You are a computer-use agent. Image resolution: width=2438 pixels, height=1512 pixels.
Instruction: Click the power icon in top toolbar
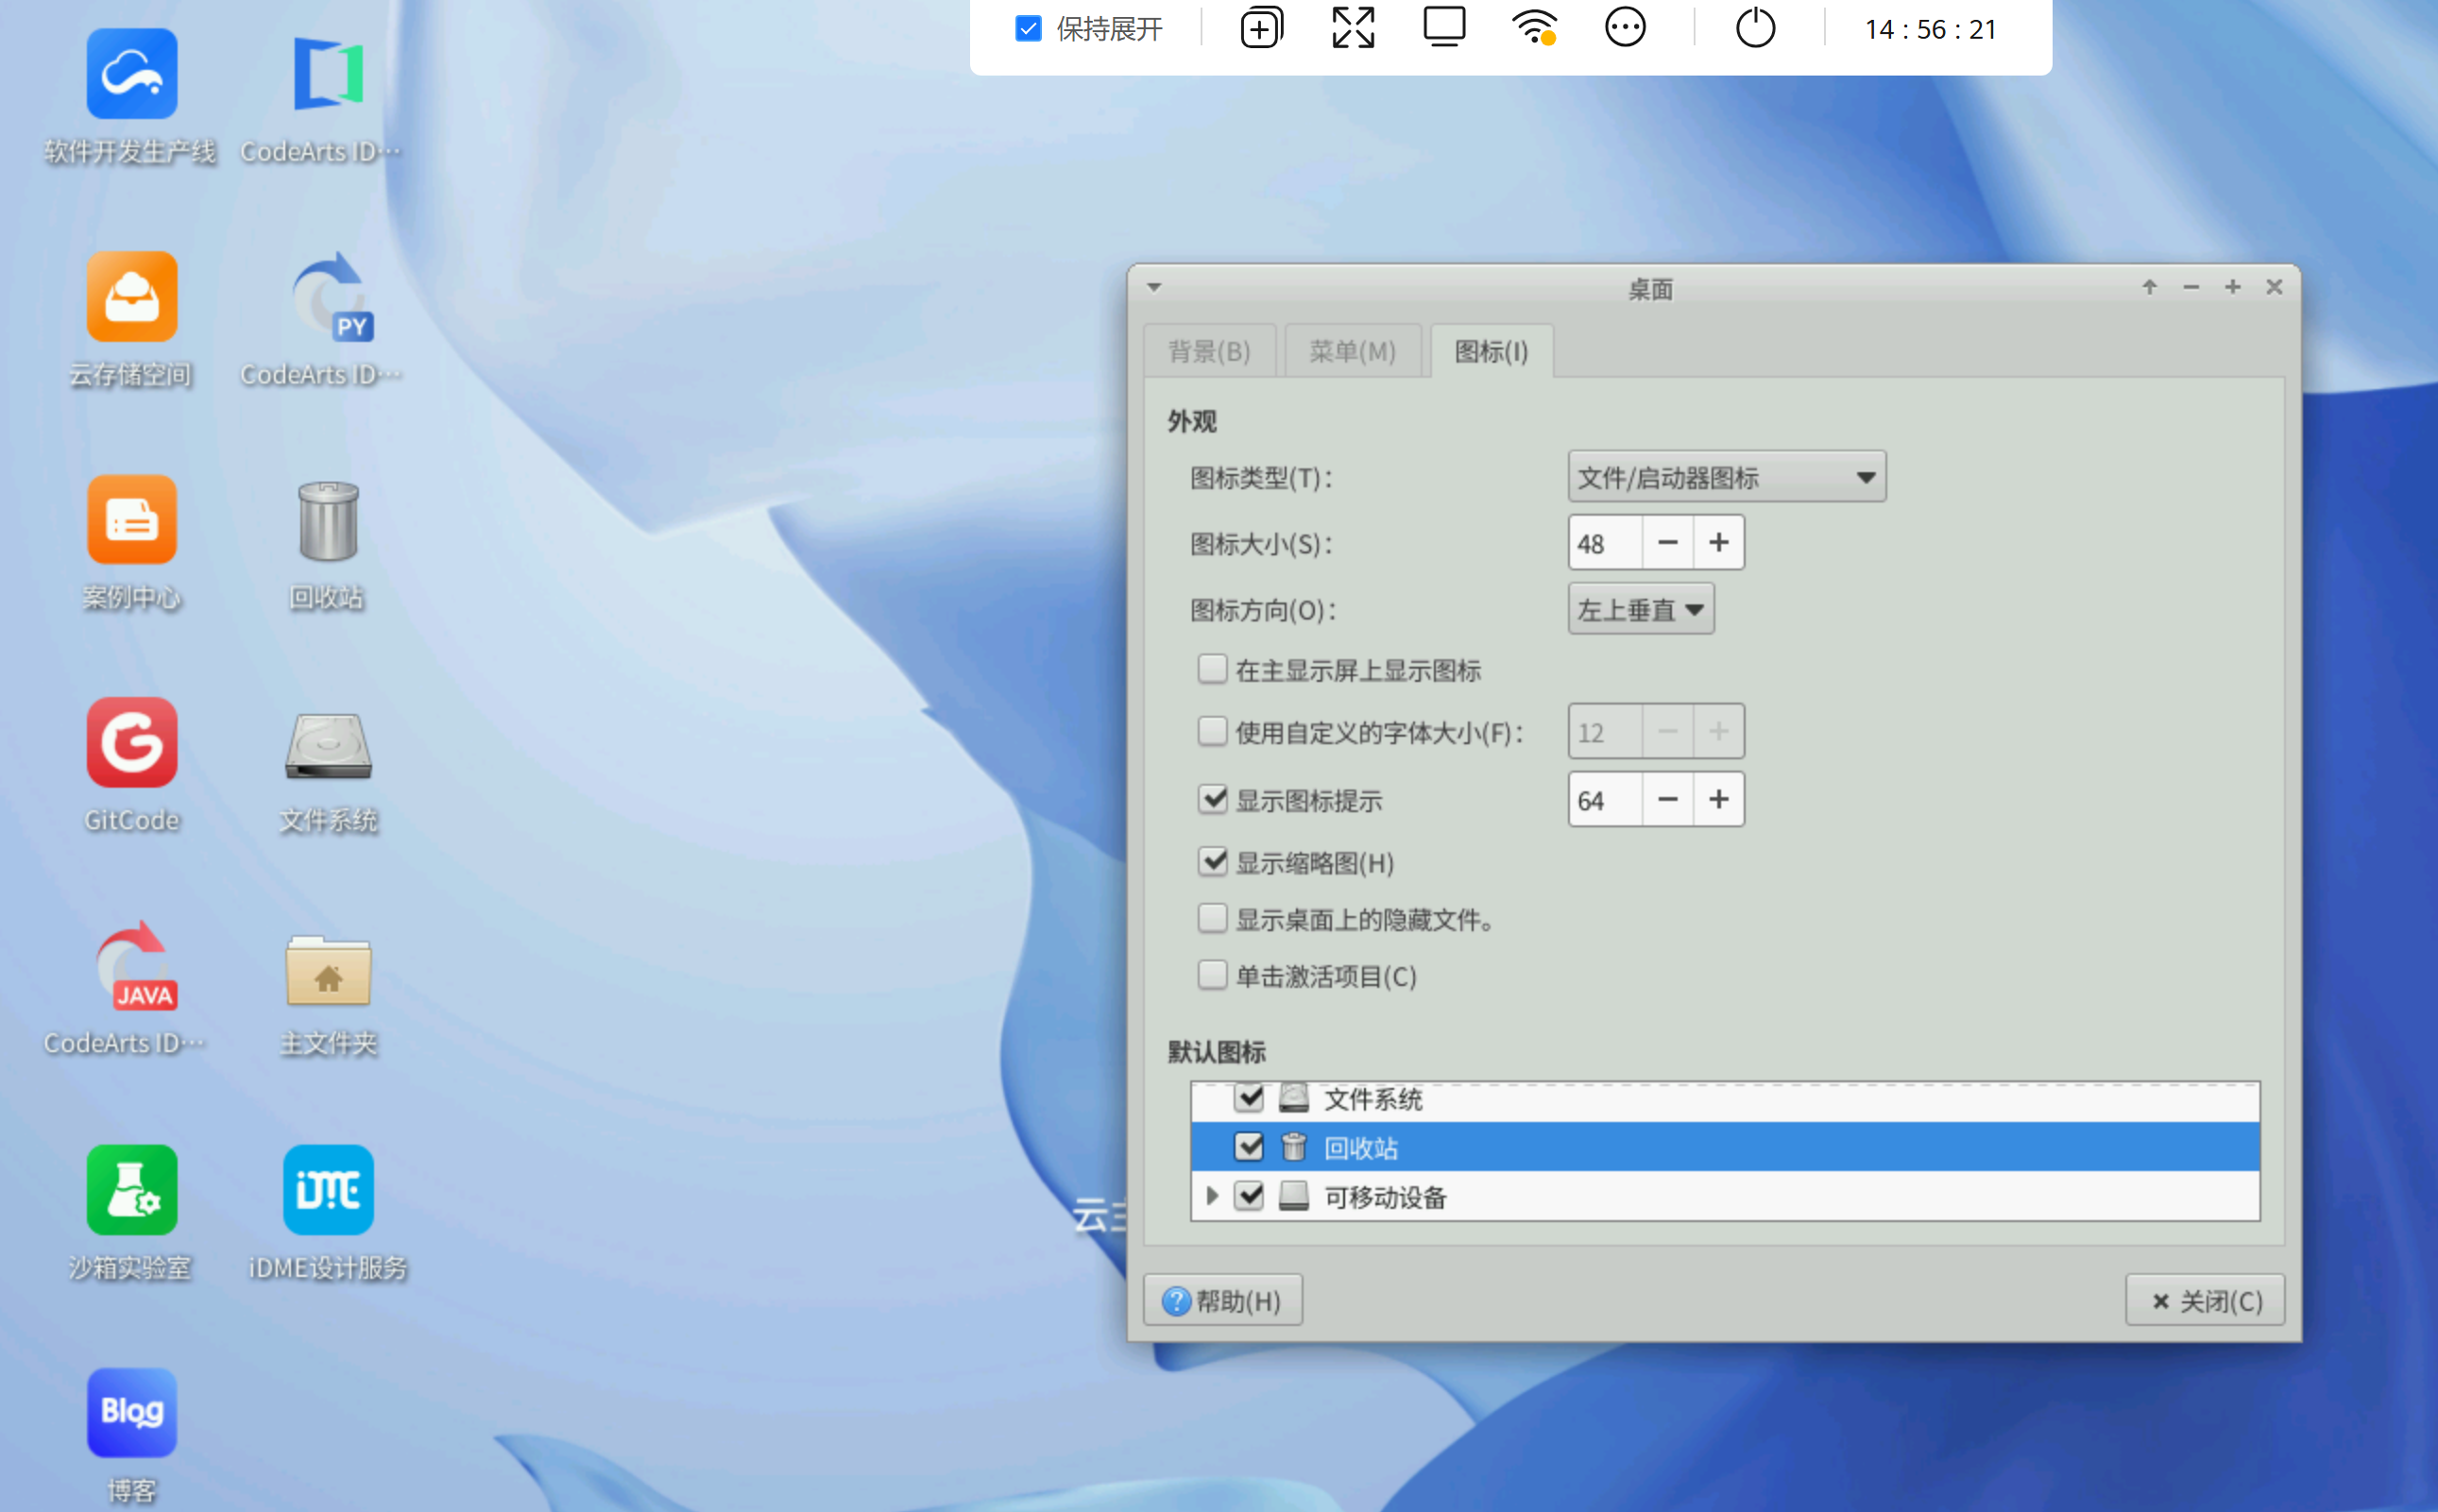1755,28
